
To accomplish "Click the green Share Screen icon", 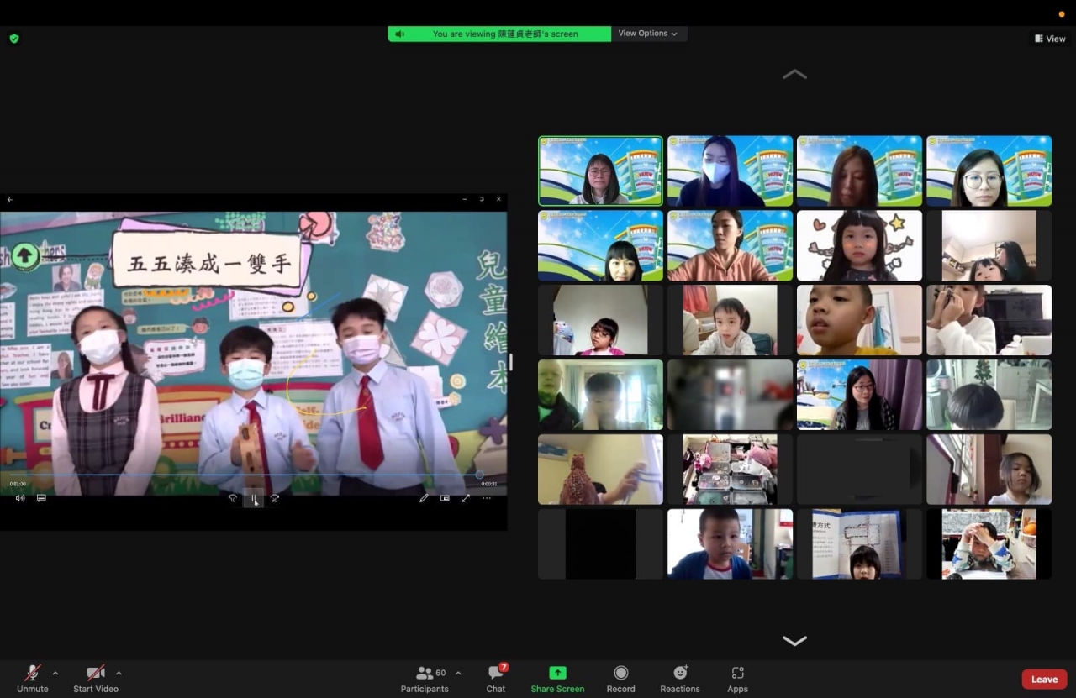I will [x=557, y=673].
